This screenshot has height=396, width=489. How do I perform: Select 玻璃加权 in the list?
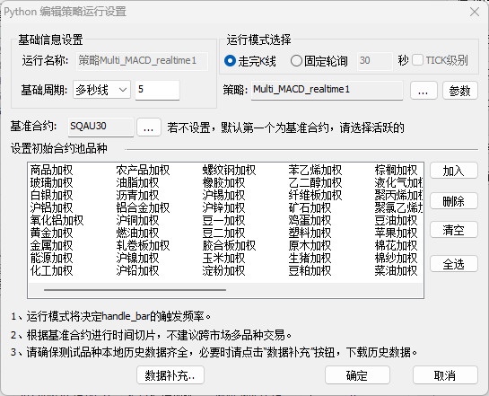tap(51, 183)
